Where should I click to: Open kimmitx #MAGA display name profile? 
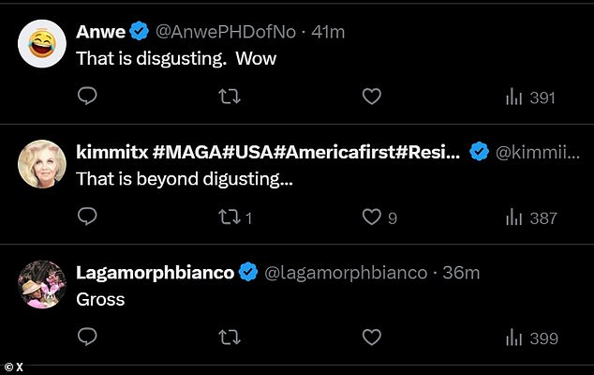267,152
